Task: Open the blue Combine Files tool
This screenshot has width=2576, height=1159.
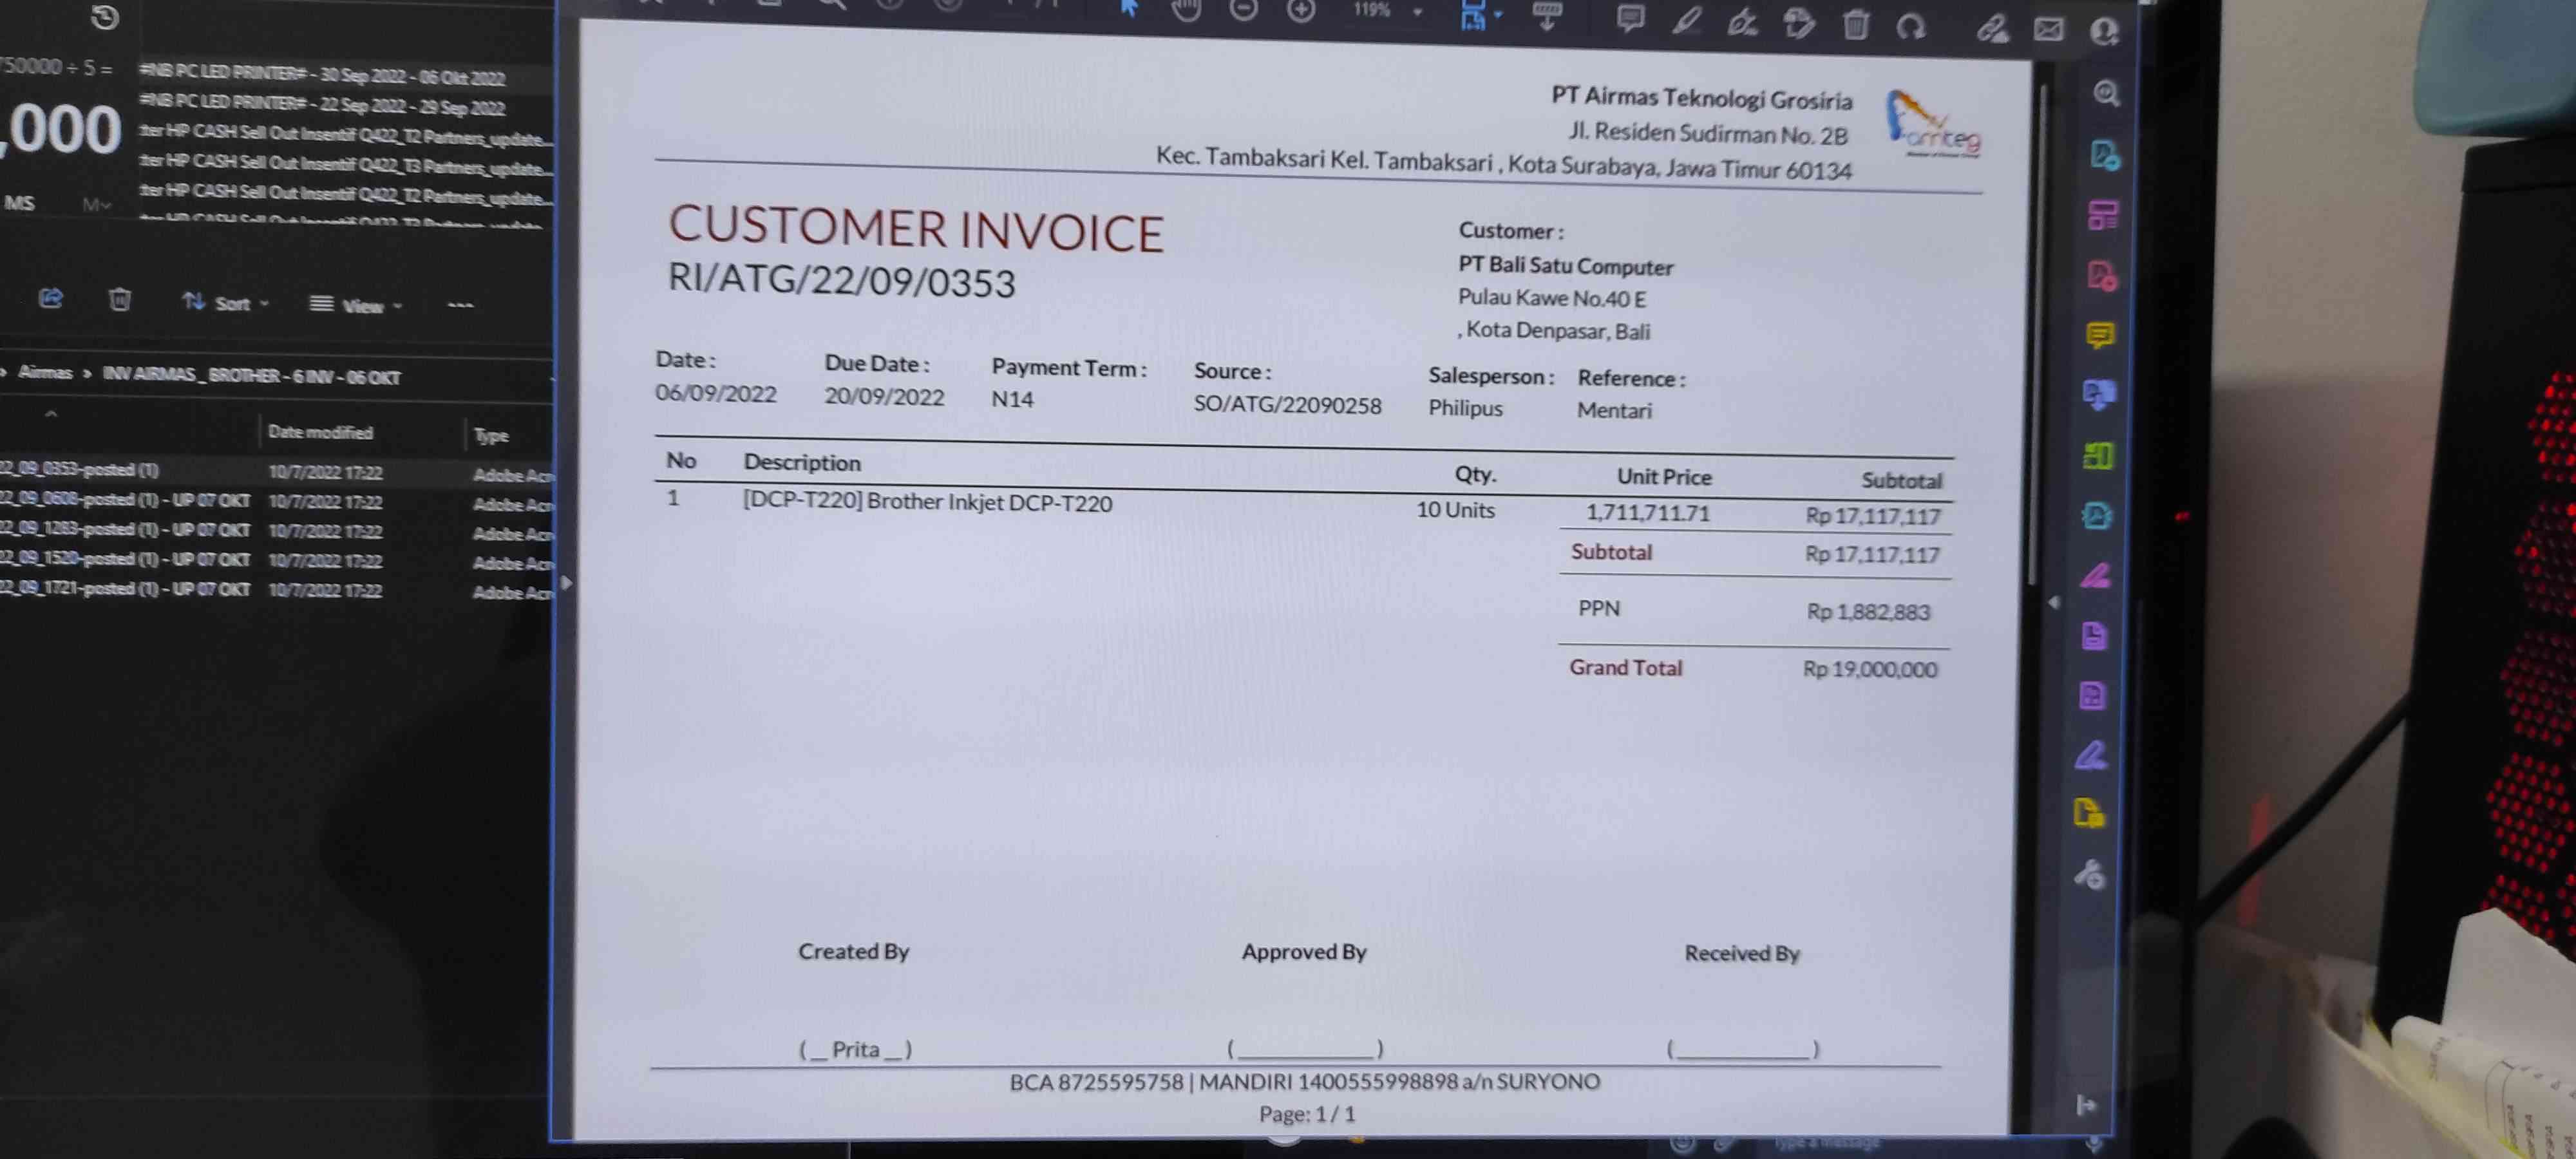Action: click(2099, 395)
